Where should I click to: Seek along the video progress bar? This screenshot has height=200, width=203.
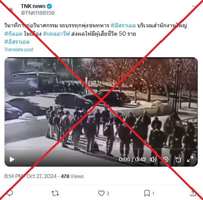pyautogui.click(x=101, y=149)
